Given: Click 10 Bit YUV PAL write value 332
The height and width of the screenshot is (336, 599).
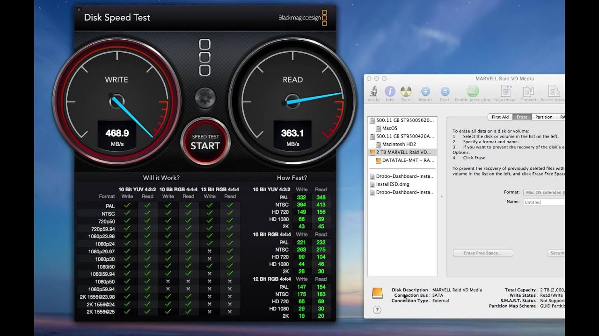Looking at the screenshot, I should [302, 197].
